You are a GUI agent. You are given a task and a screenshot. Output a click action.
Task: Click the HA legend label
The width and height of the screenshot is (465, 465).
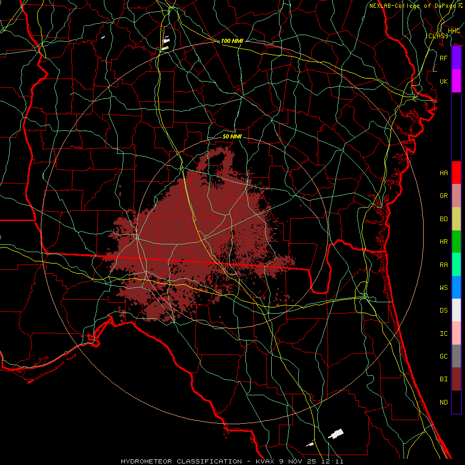[444, 173]
